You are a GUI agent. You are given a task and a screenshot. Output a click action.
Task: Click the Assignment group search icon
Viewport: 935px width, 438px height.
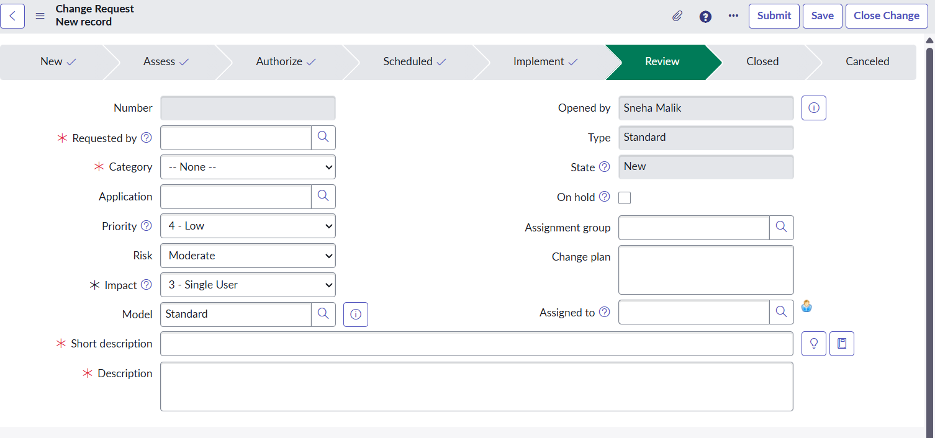[x=781, y=228]
